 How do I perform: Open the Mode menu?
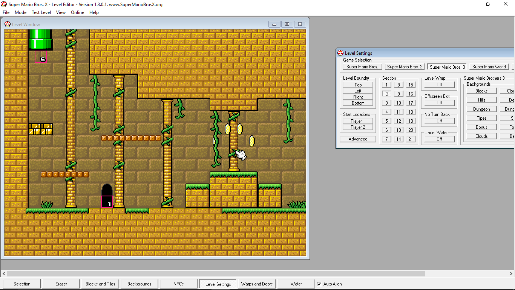click(21, 12)
